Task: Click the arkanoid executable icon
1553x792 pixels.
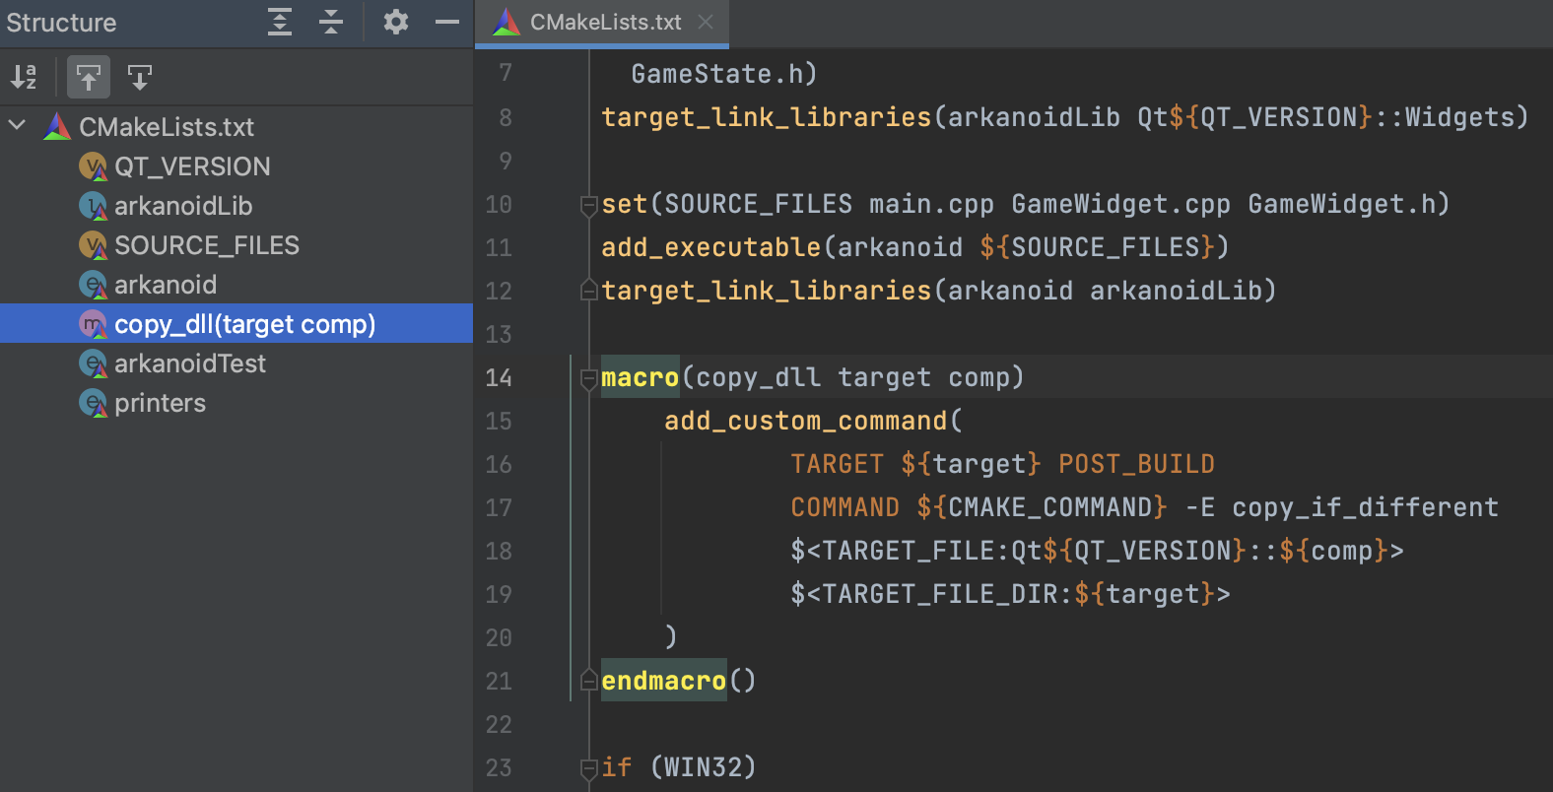Action: point(93,285)
